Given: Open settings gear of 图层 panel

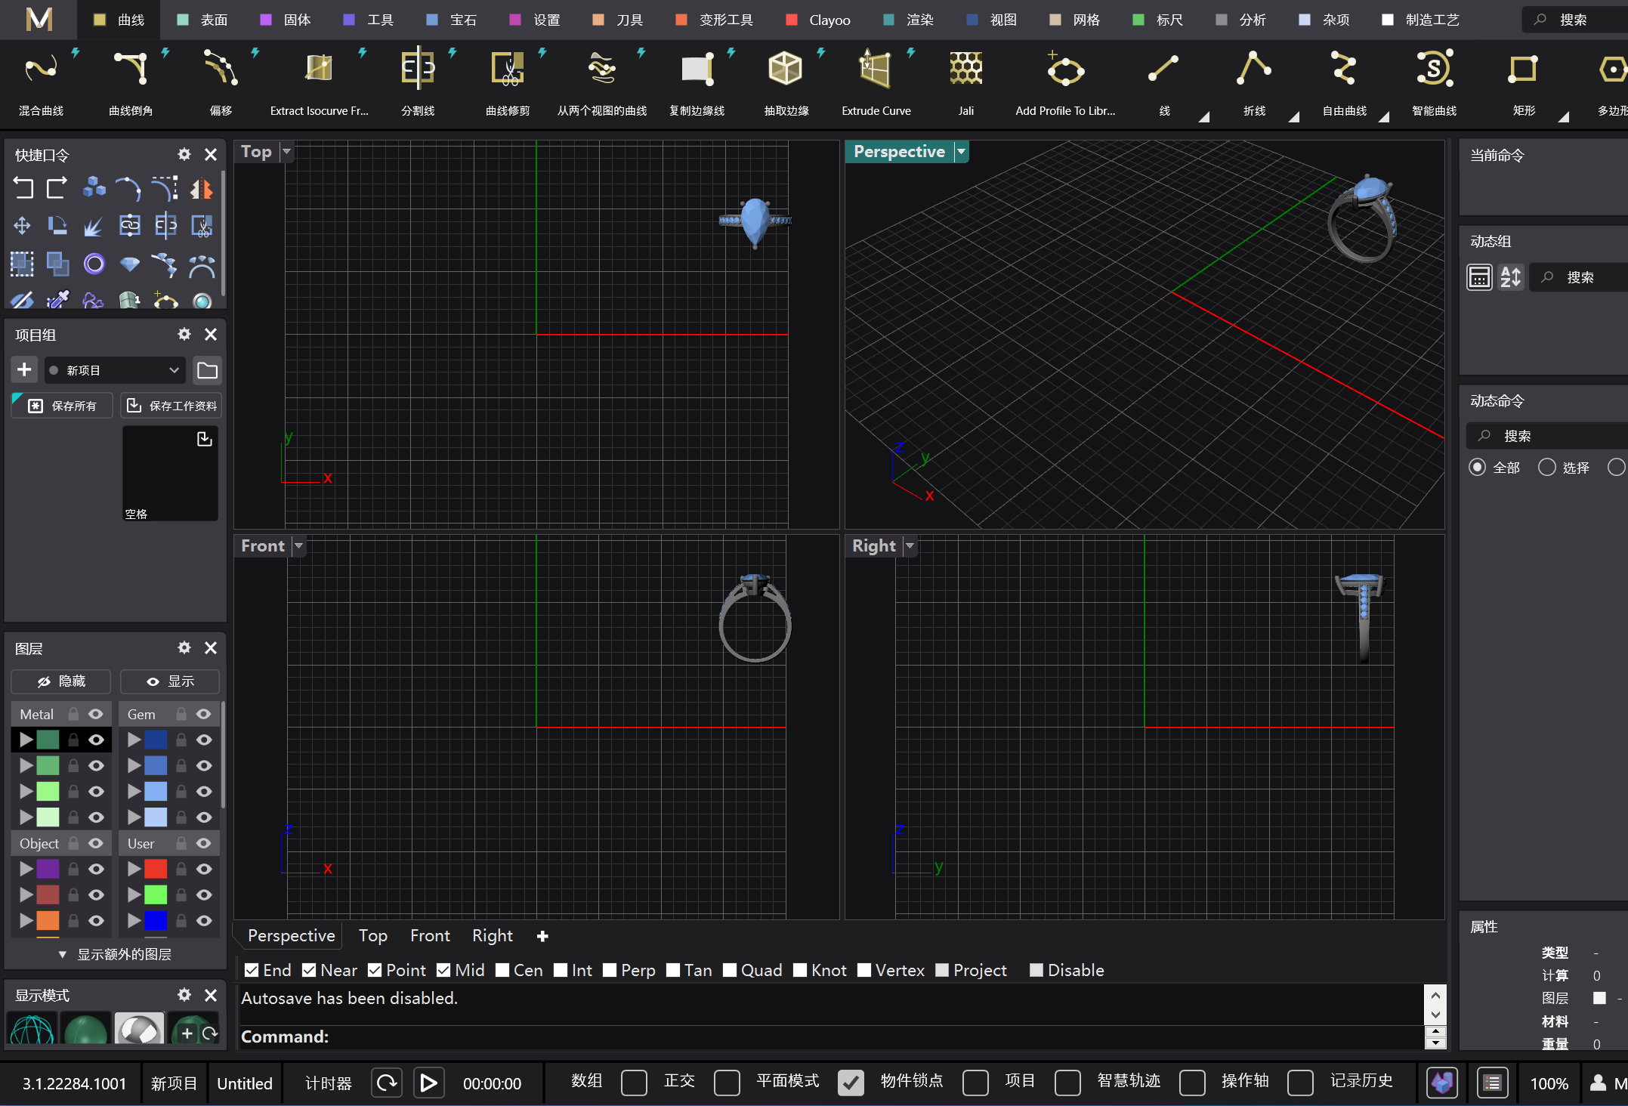Looking at the screenshot, I should (x=184, y=647).
